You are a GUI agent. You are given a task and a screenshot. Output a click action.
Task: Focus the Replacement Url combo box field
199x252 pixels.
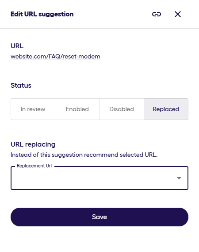coord(99,178)
